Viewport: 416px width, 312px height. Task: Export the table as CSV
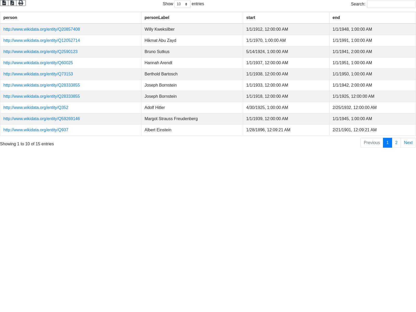point(4,3)
